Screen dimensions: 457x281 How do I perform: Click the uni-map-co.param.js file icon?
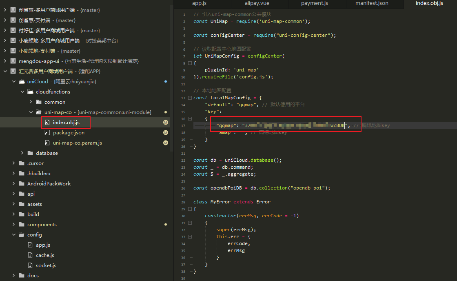click(47, 143)
